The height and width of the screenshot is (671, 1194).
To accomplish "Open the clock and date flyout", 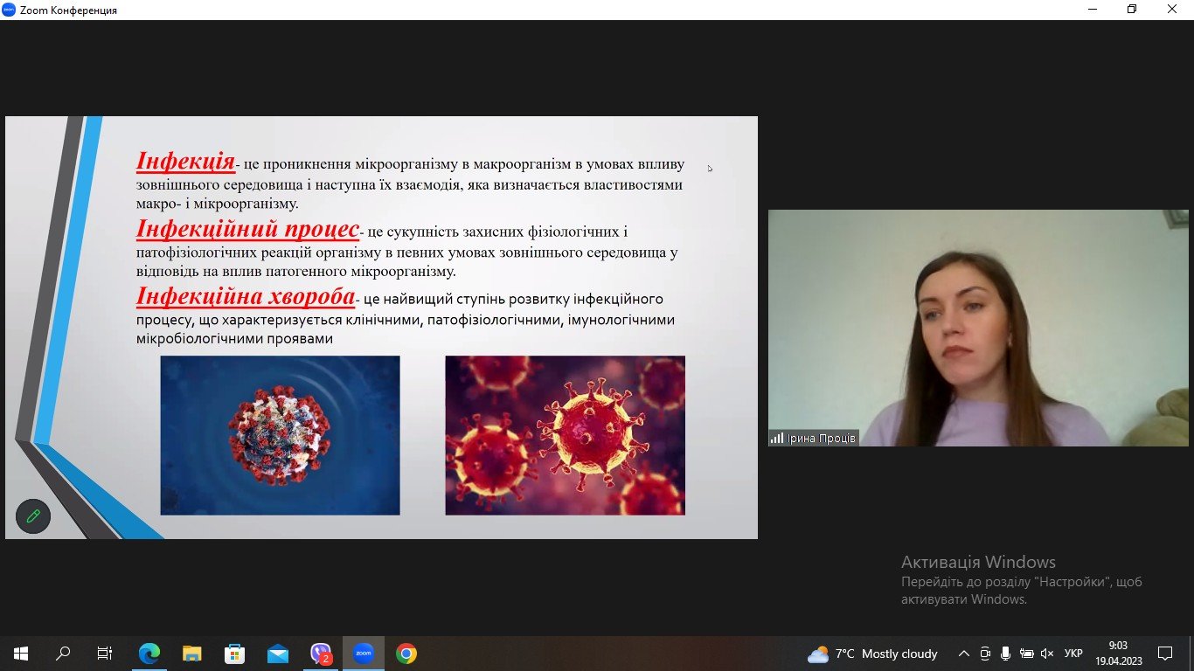I will tap(1117, 654).
